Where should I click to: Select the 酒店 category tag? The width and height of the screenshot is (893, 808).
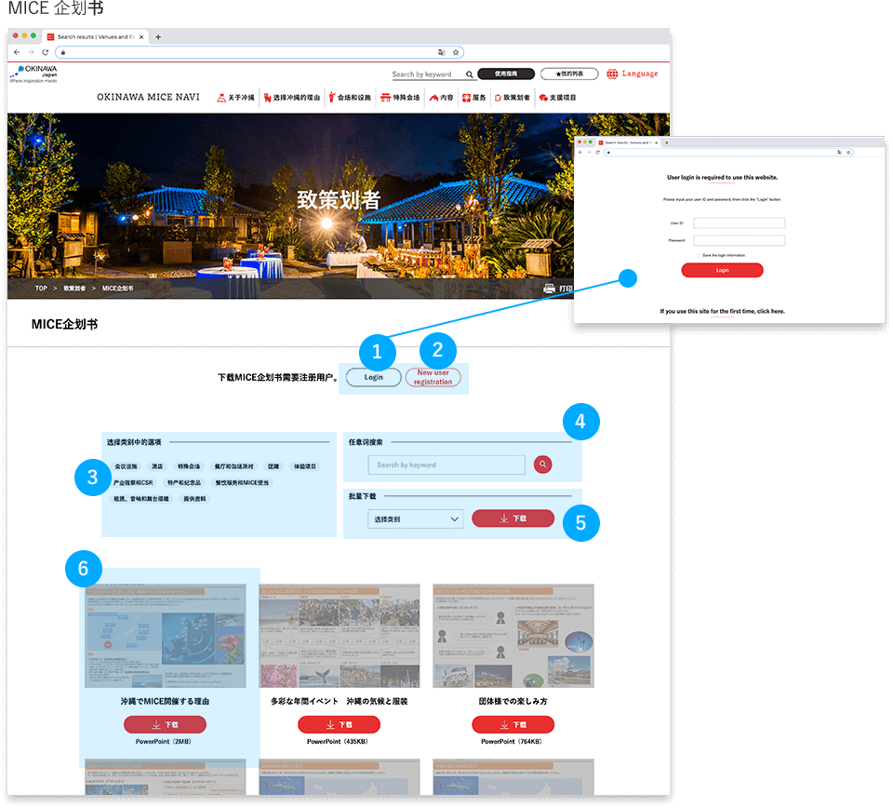(x=157, y=465)
